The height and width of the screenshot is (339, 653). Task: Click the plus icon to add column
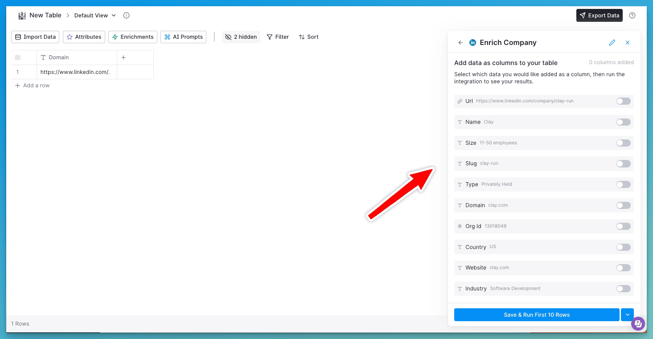123,57
